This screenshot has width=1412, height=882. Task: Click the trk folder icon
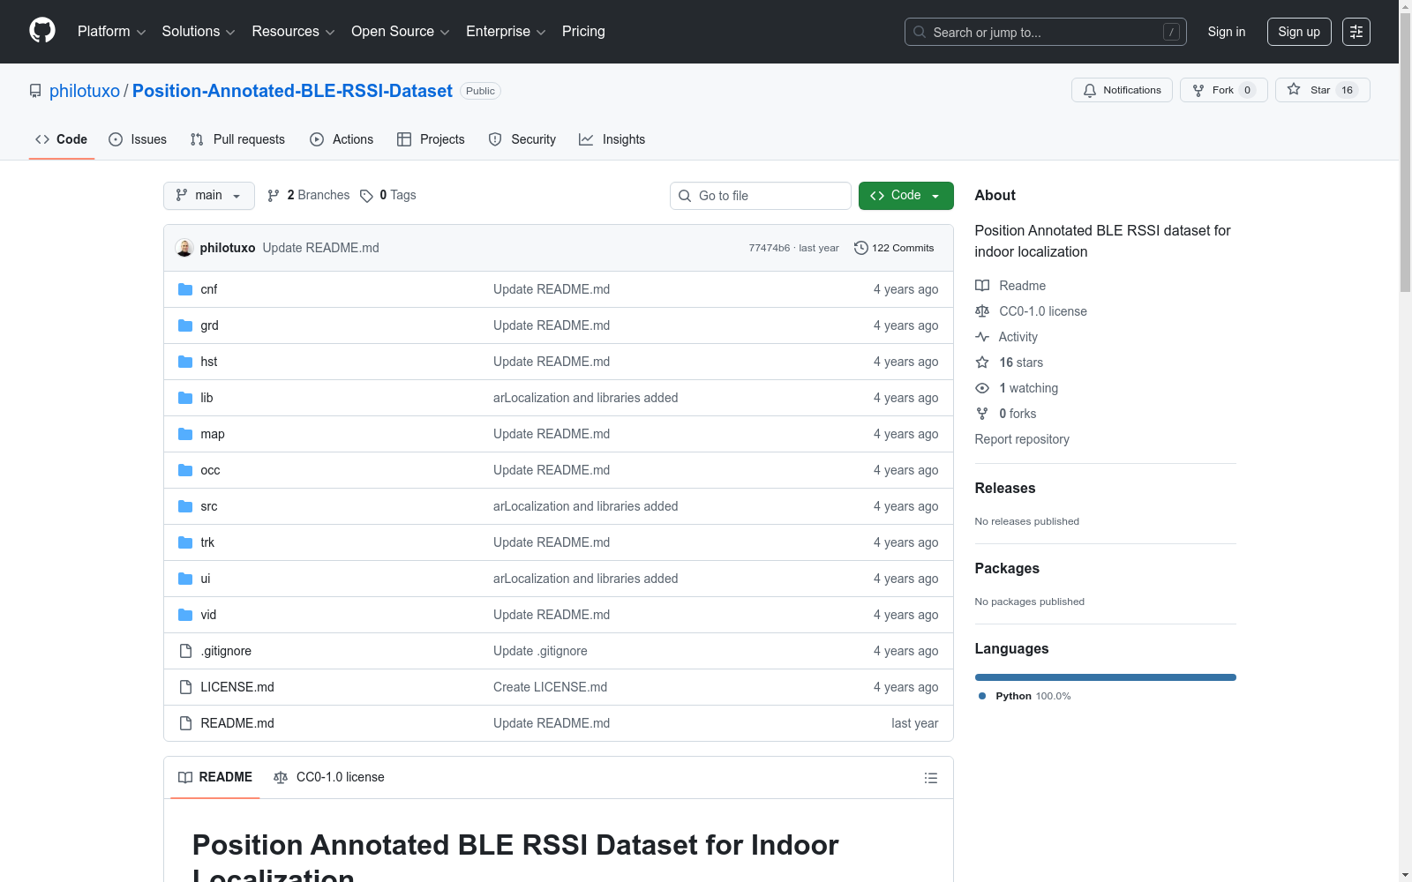tap(185, 542)
